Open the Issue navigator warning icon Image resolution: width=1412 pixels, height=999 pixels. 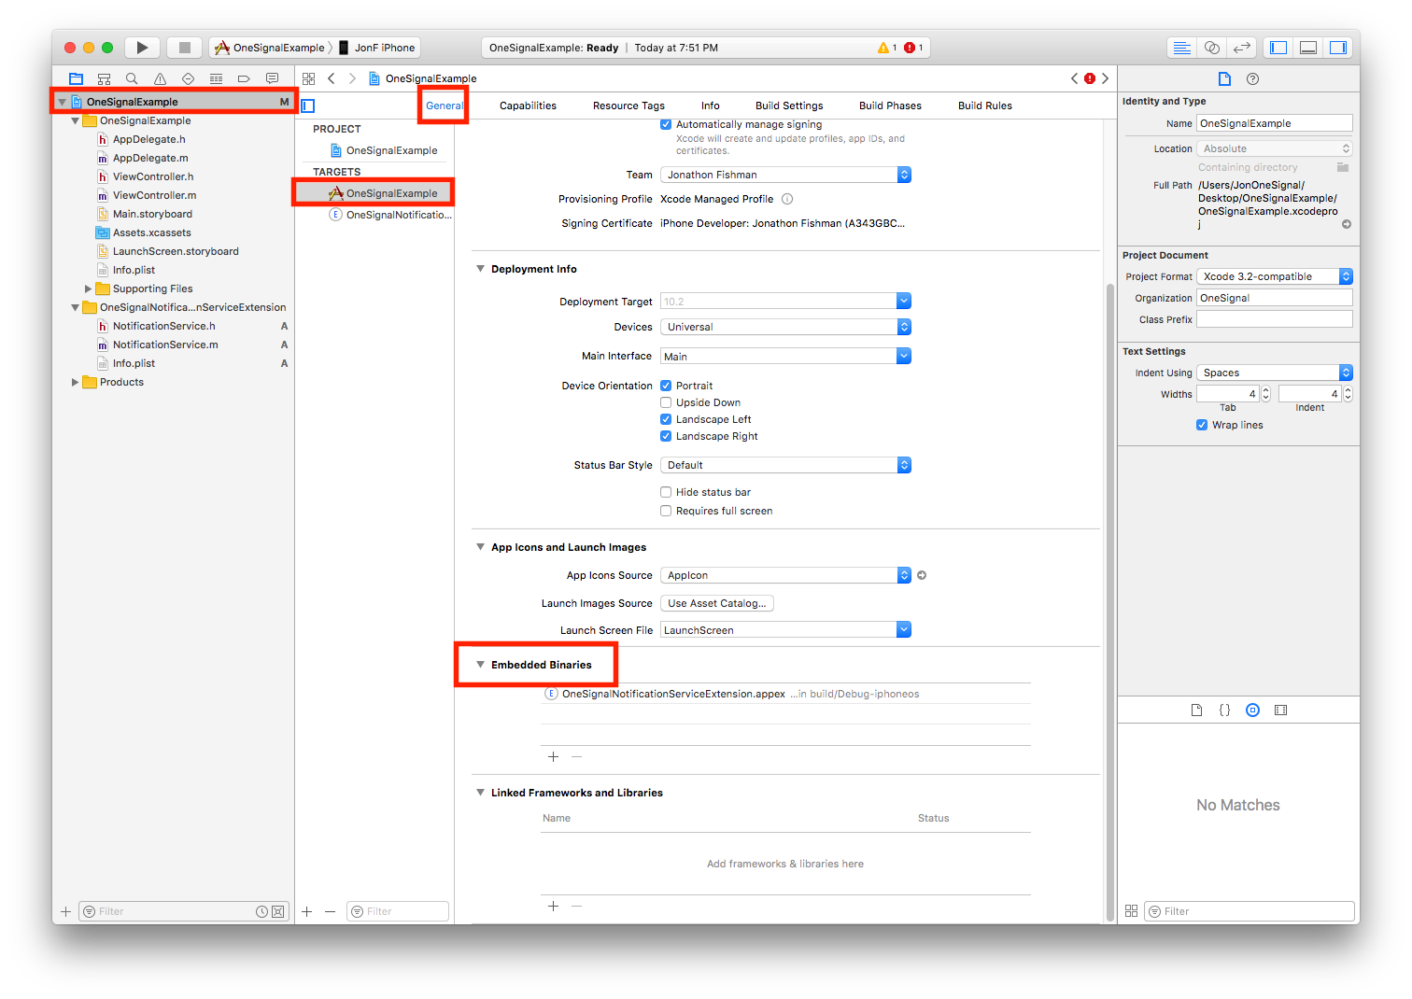160,78
